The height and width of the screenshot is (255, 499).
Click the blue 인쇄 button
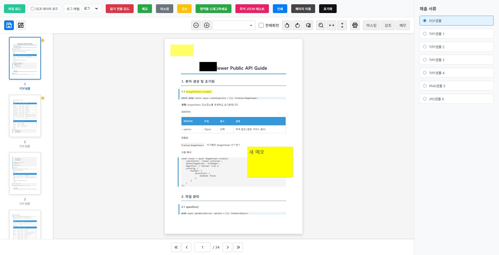[280, 9]
